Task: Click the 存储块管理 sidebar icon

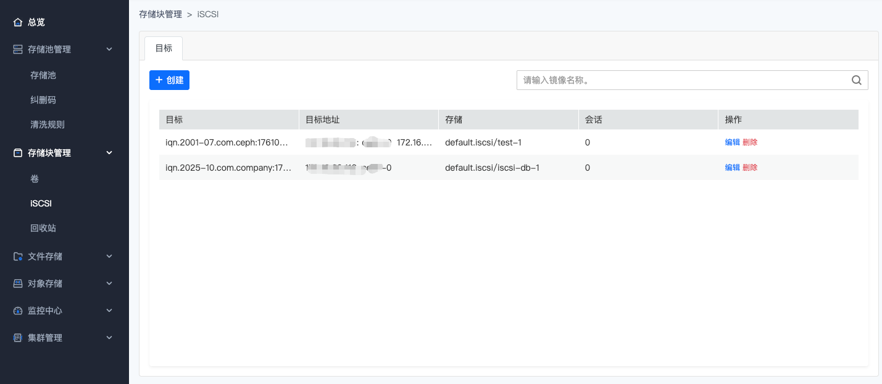Action: (x=18, y=153)
